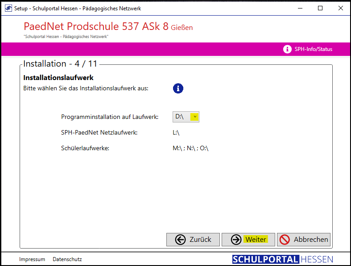The image size is (351, 266).
Task: Cancel setup with the Abbrechen button
Action: tap(304, 240)
